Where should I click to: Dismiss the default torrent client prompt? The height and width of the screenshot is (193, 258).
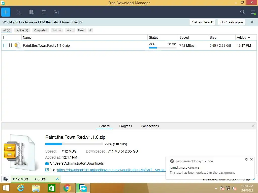coord(252,22)
